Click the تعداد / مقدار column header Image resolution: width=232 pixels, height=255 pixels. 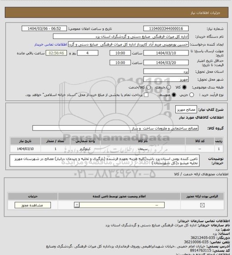(55, 141)
